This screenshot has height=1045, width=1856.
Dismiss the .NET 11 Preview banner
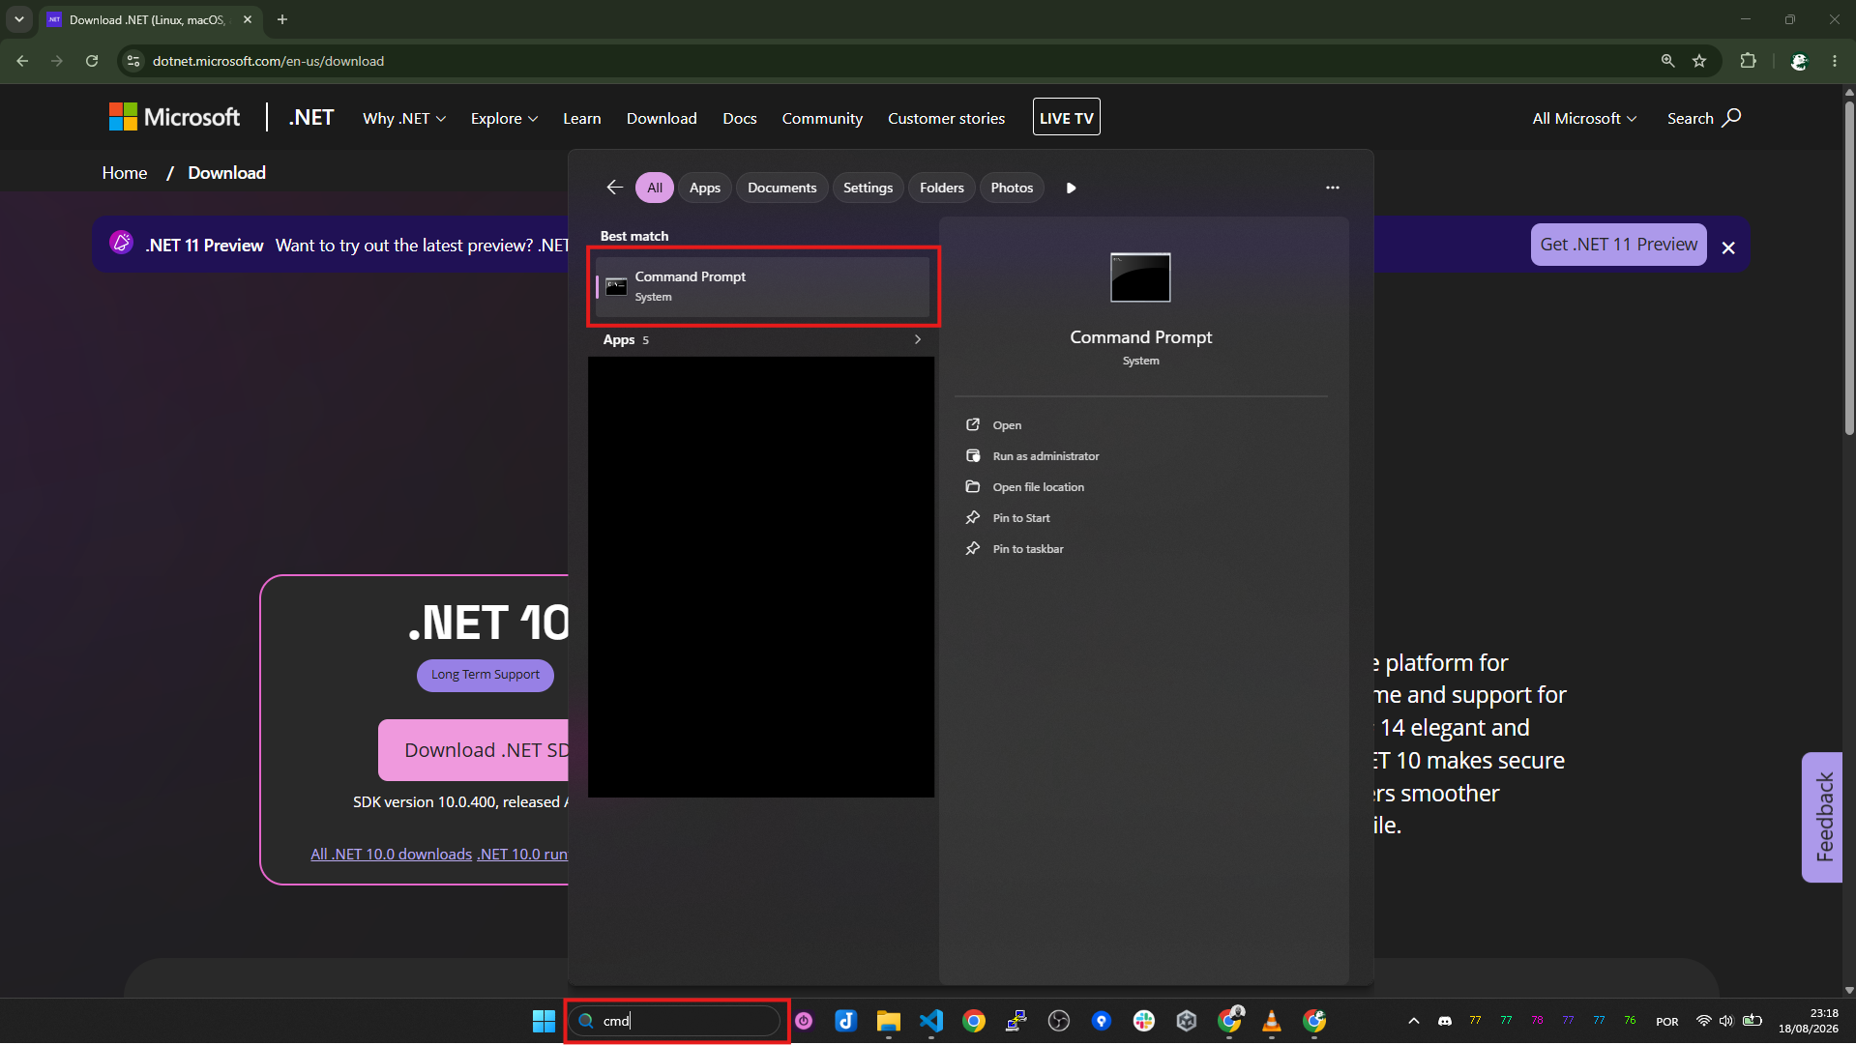[1728, 247]
